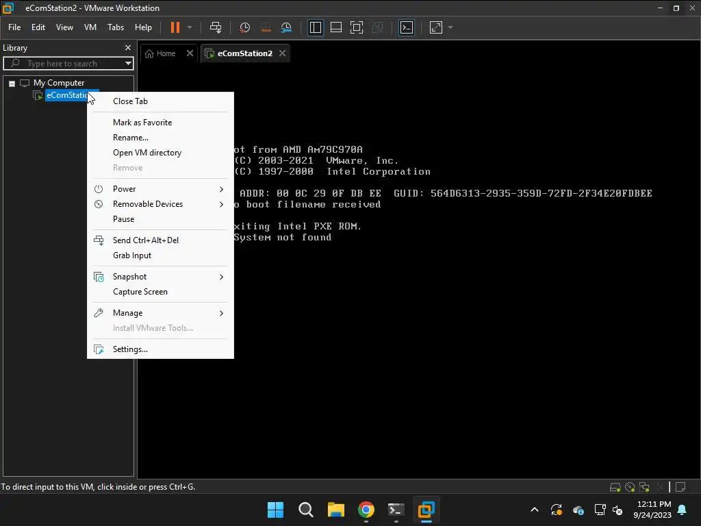Screen dimensions: 701x526
Task: Open the View menu
Action: [64, 27]
